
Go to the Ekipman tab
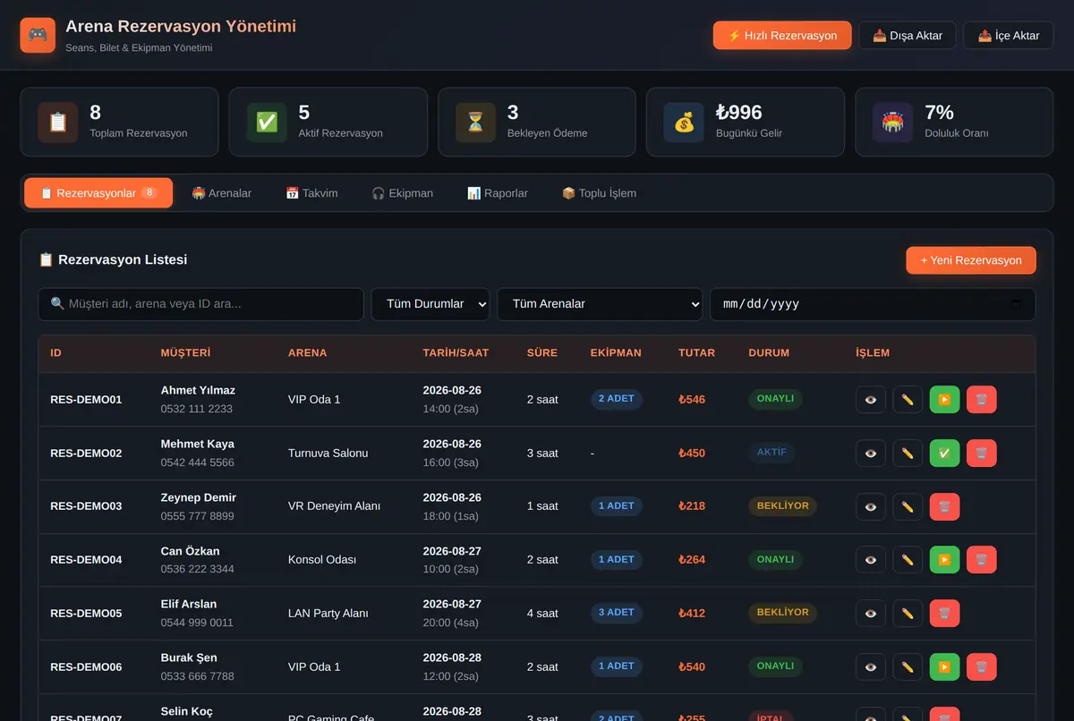pyautogui.click(x=402, y=193)
